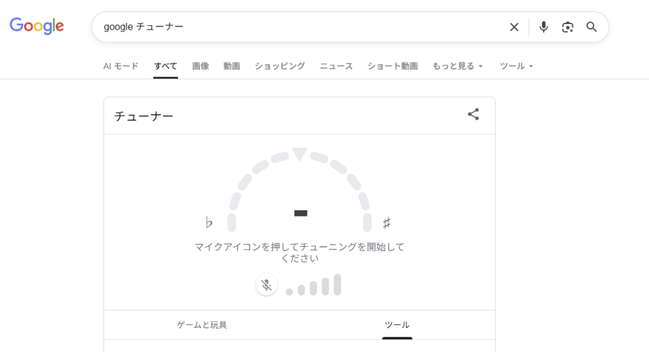This screenshot has width=649, height=352.
Task: Click the magnifier search icon
Action: [591, 27]
